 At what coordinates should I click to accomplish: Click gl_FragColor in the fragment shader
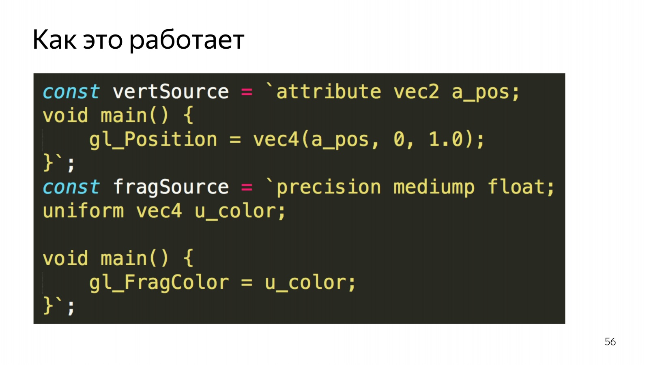(159, 282)
